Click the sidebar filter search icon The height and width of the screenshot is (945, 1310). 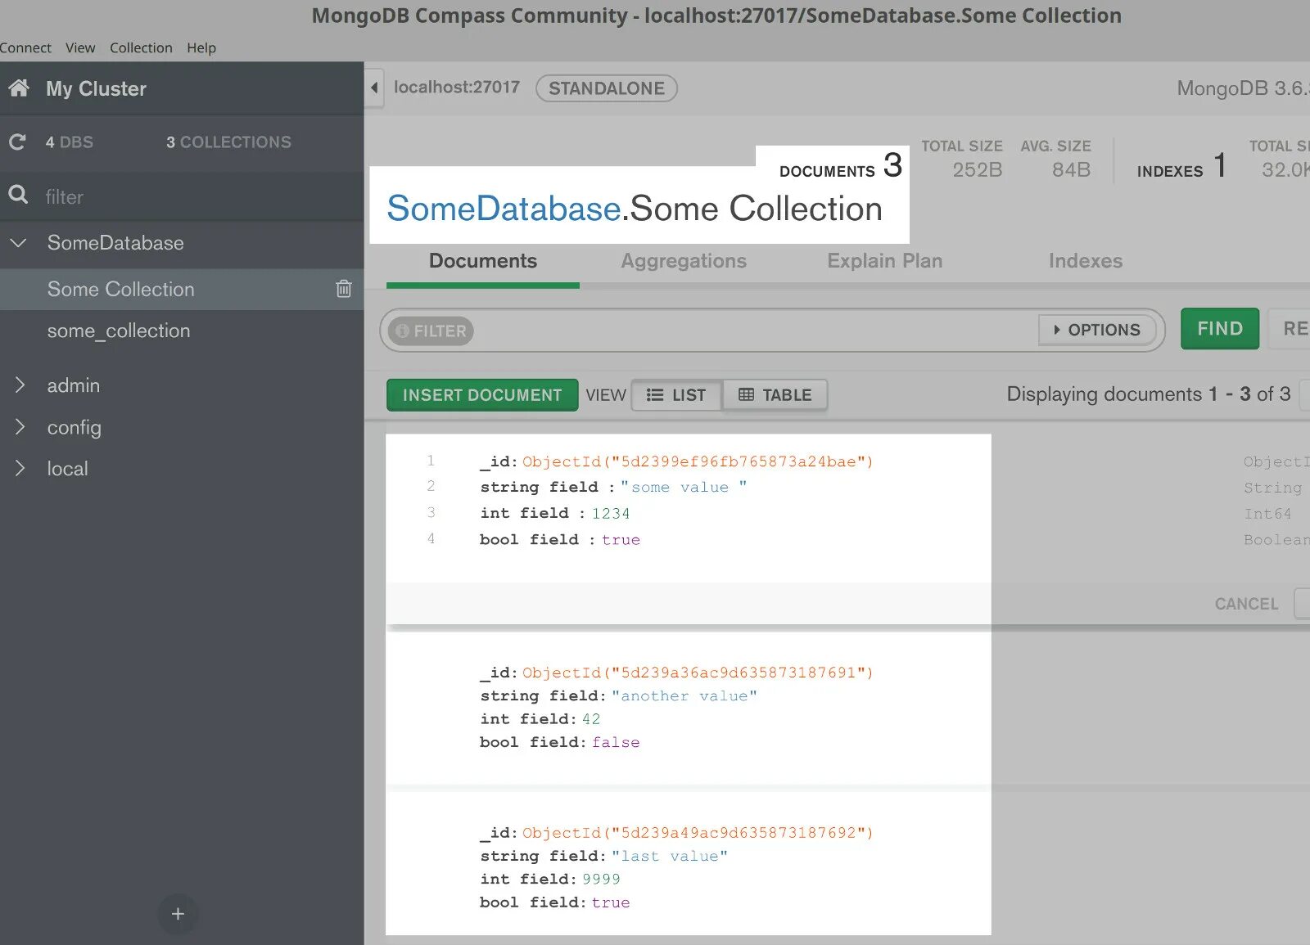(18, 195)
